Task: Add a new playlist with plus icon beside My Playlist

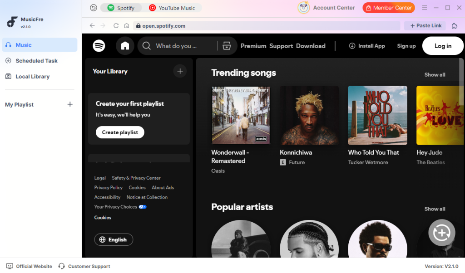Action: 70,104
